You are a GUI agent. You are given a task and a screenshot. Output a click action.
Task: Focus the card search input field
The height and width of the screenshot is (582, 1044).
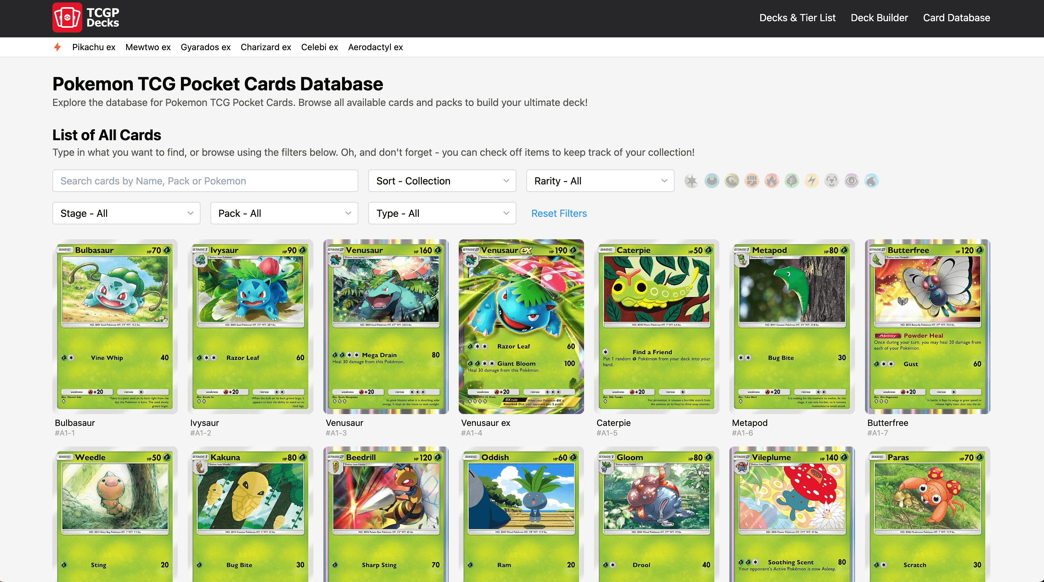205,181
